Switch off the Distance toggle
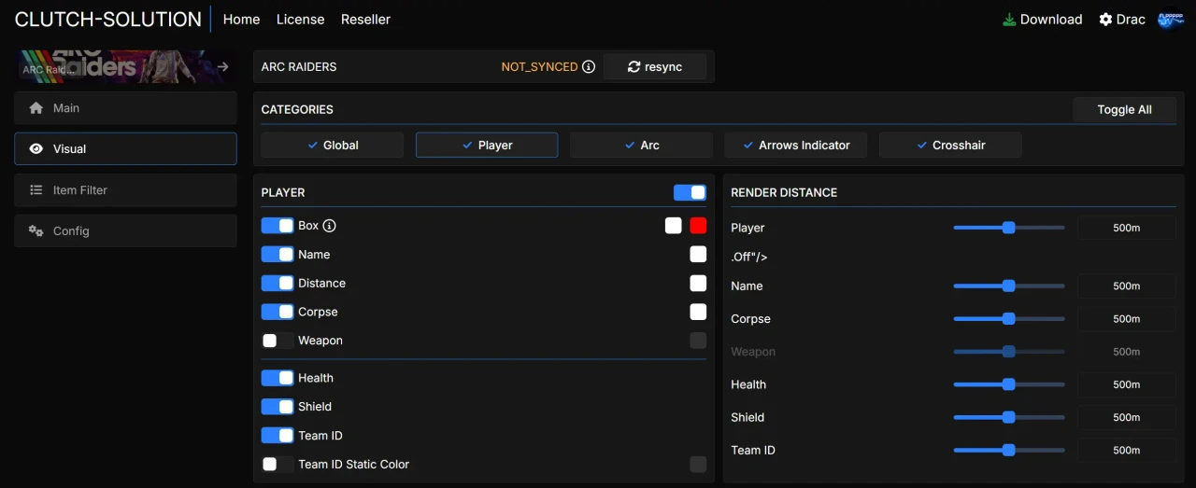 click(x=278, y=284)
